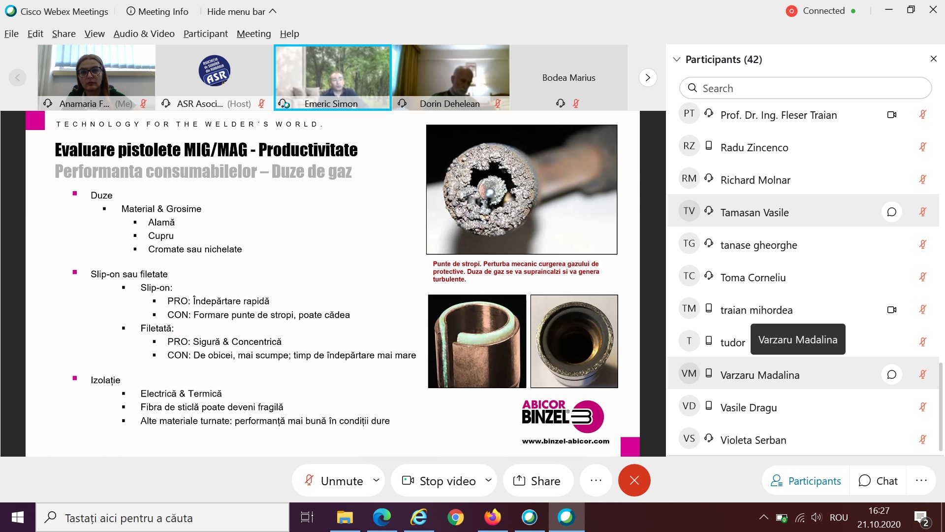Click the chat icon next to Tamasan Vasile
The image size is (945, 532).
coord(891,212)
